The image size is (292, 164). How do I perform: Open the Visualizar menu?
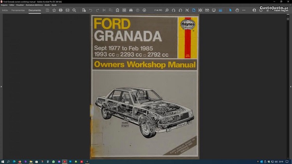pyautogui.click(x=19, y=5)
